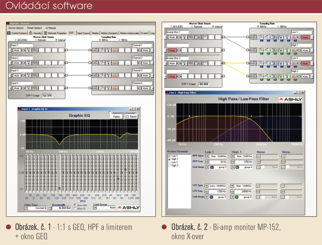
Task: Open the HPF block on Low 1 output
Action: point(260,37)
